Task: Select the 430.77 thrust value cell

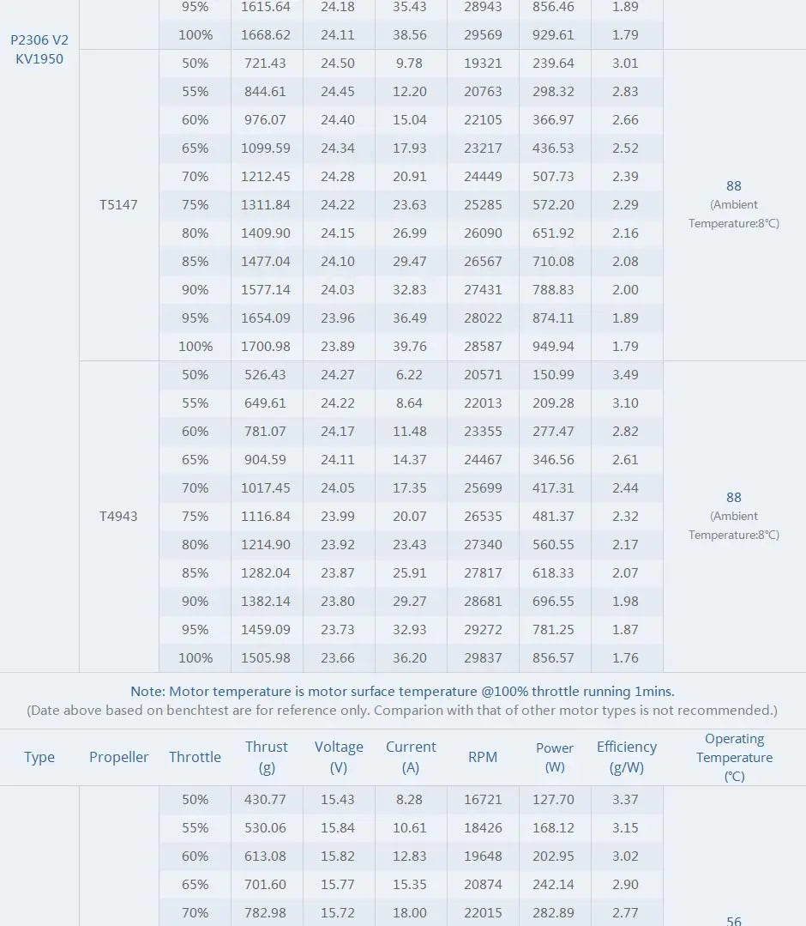Action: click(266, 800)
